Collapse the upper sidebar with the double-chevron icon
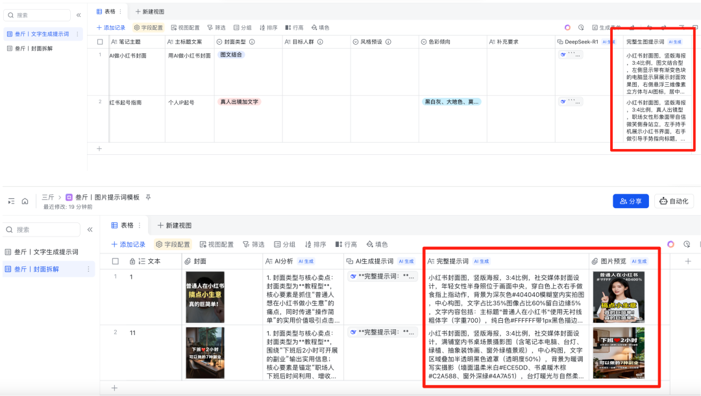Viewport: 701px width, 396px height. point(79,15)
